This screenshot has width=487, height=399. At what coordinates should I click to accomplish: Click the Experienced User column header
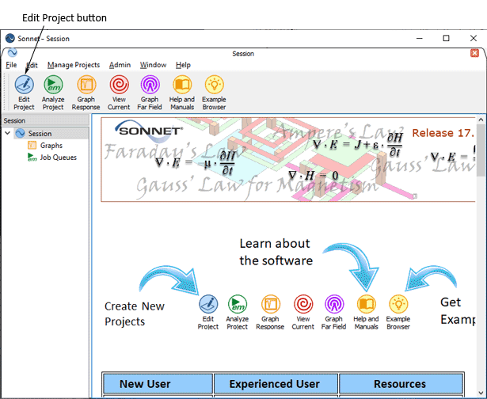(276, 384)
